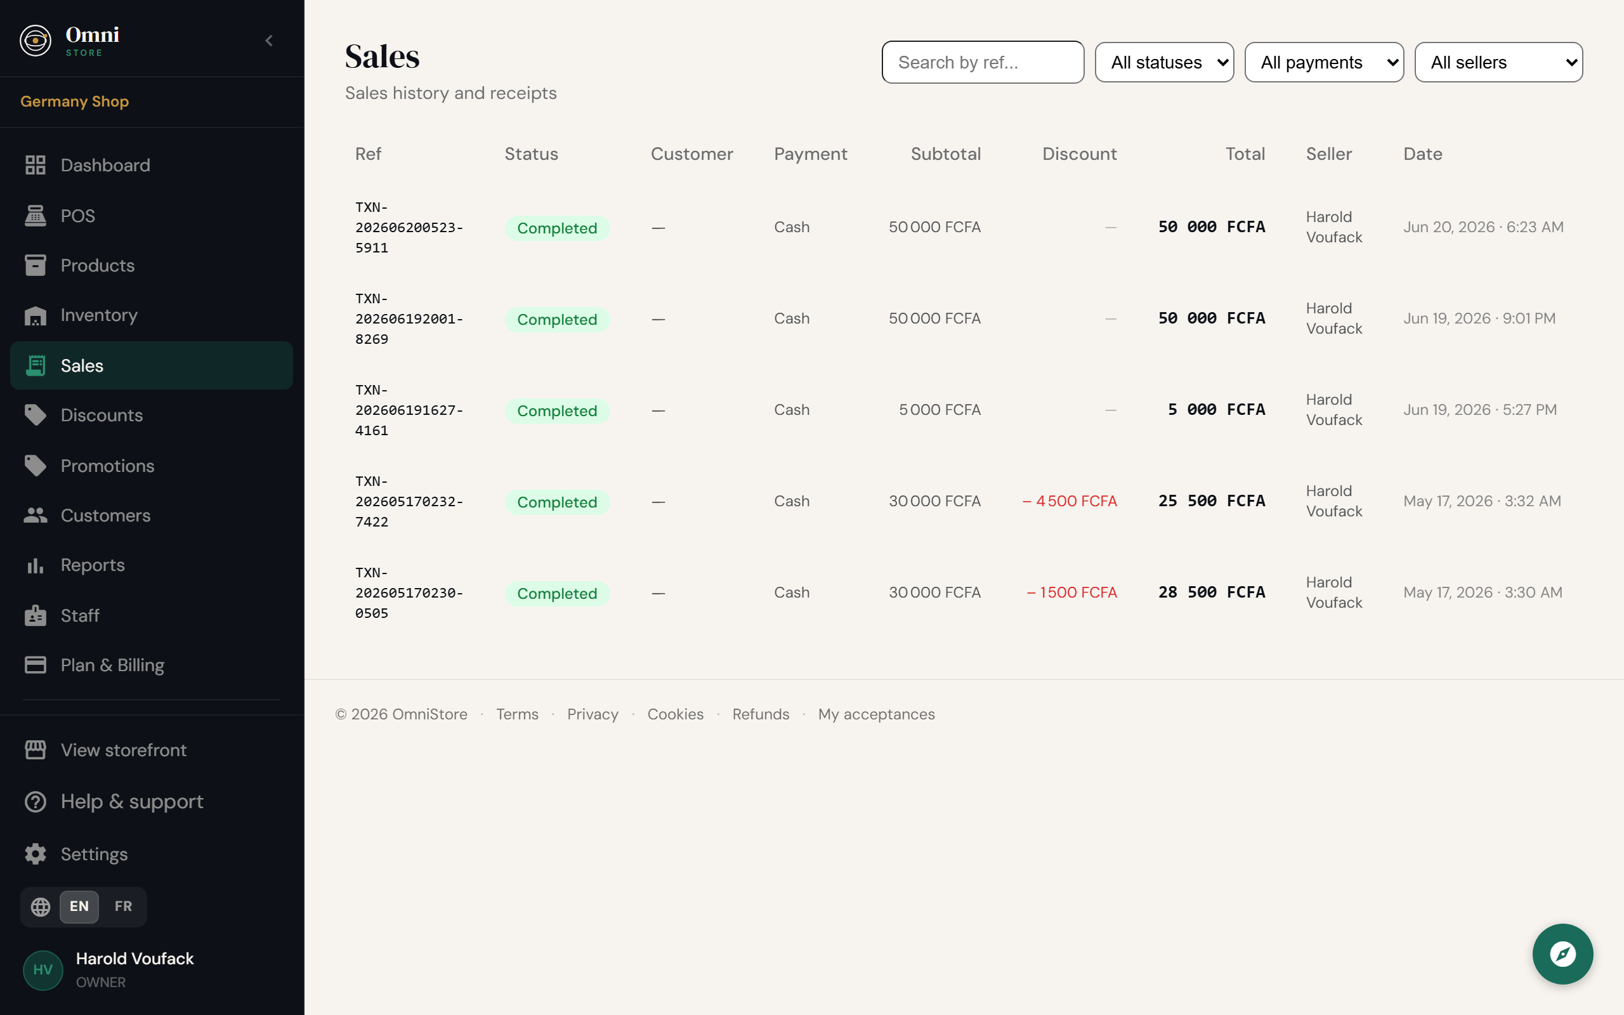Viewport: 1624px width, 1015px height.
Task: Open sale TXN-202606192001-8269
Action: (409, 319)
